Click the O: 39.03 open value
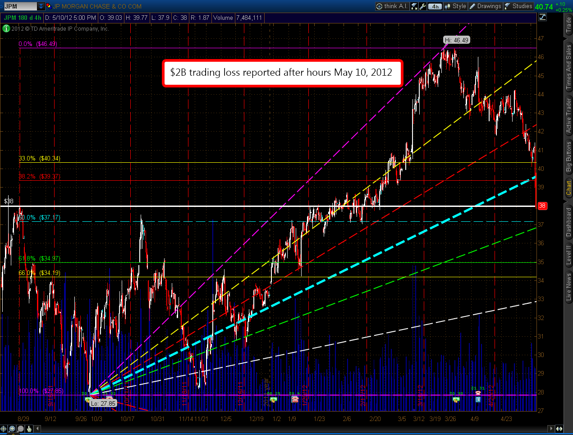This screenshot has width=573, height=435. (x=111, y=18)
